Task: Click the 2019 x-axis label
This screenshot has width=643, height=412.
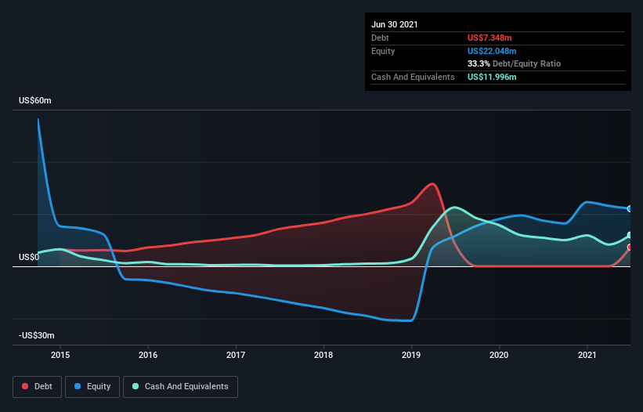Action: [x=411, y=355]
